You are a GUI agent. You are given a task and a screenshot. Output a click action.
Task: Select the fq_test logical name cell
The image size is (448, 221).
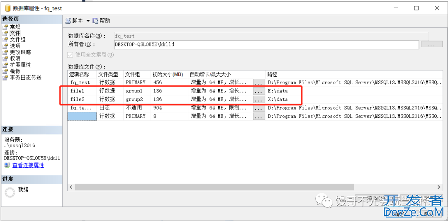click(x=82, y=83)
